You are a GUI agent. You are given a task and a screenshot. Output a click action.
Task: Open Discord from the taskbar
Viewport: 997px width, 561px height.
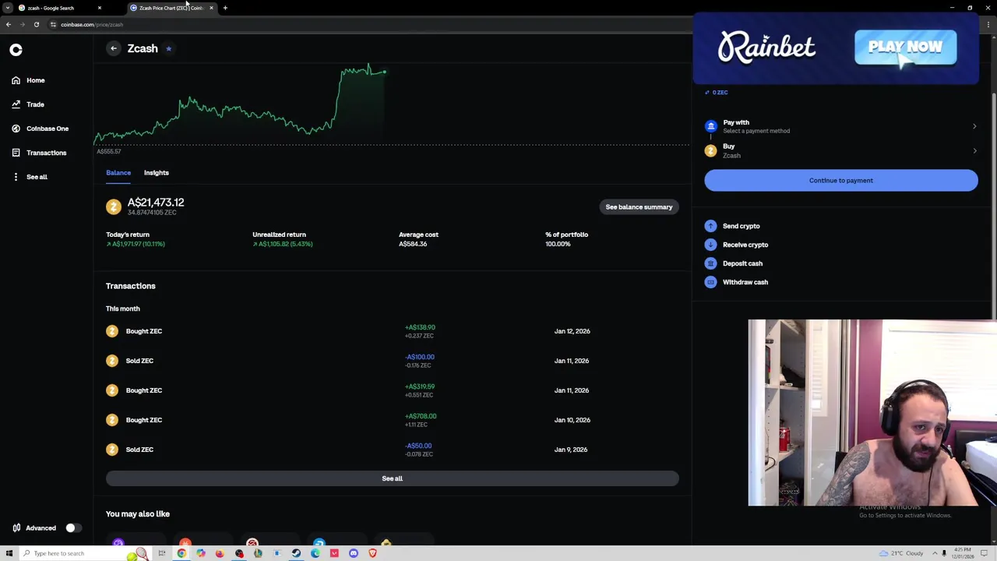click(x=354, y=553)
